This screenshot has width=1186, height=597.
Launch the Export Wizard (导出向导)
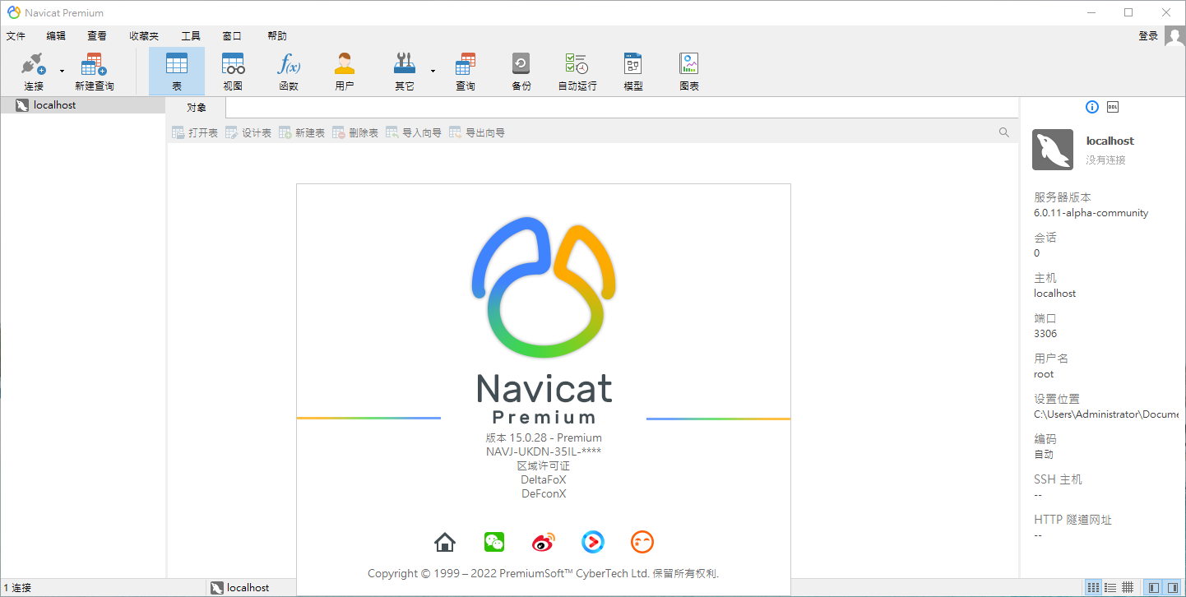click(x=477, y=132)
